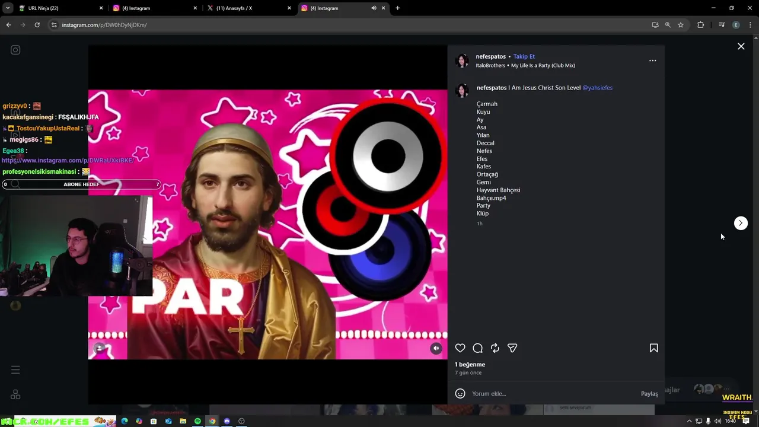Go back in browser history
Image resolution: width=759 pixels, height=427 pixels.
click(x=8, y=25)
